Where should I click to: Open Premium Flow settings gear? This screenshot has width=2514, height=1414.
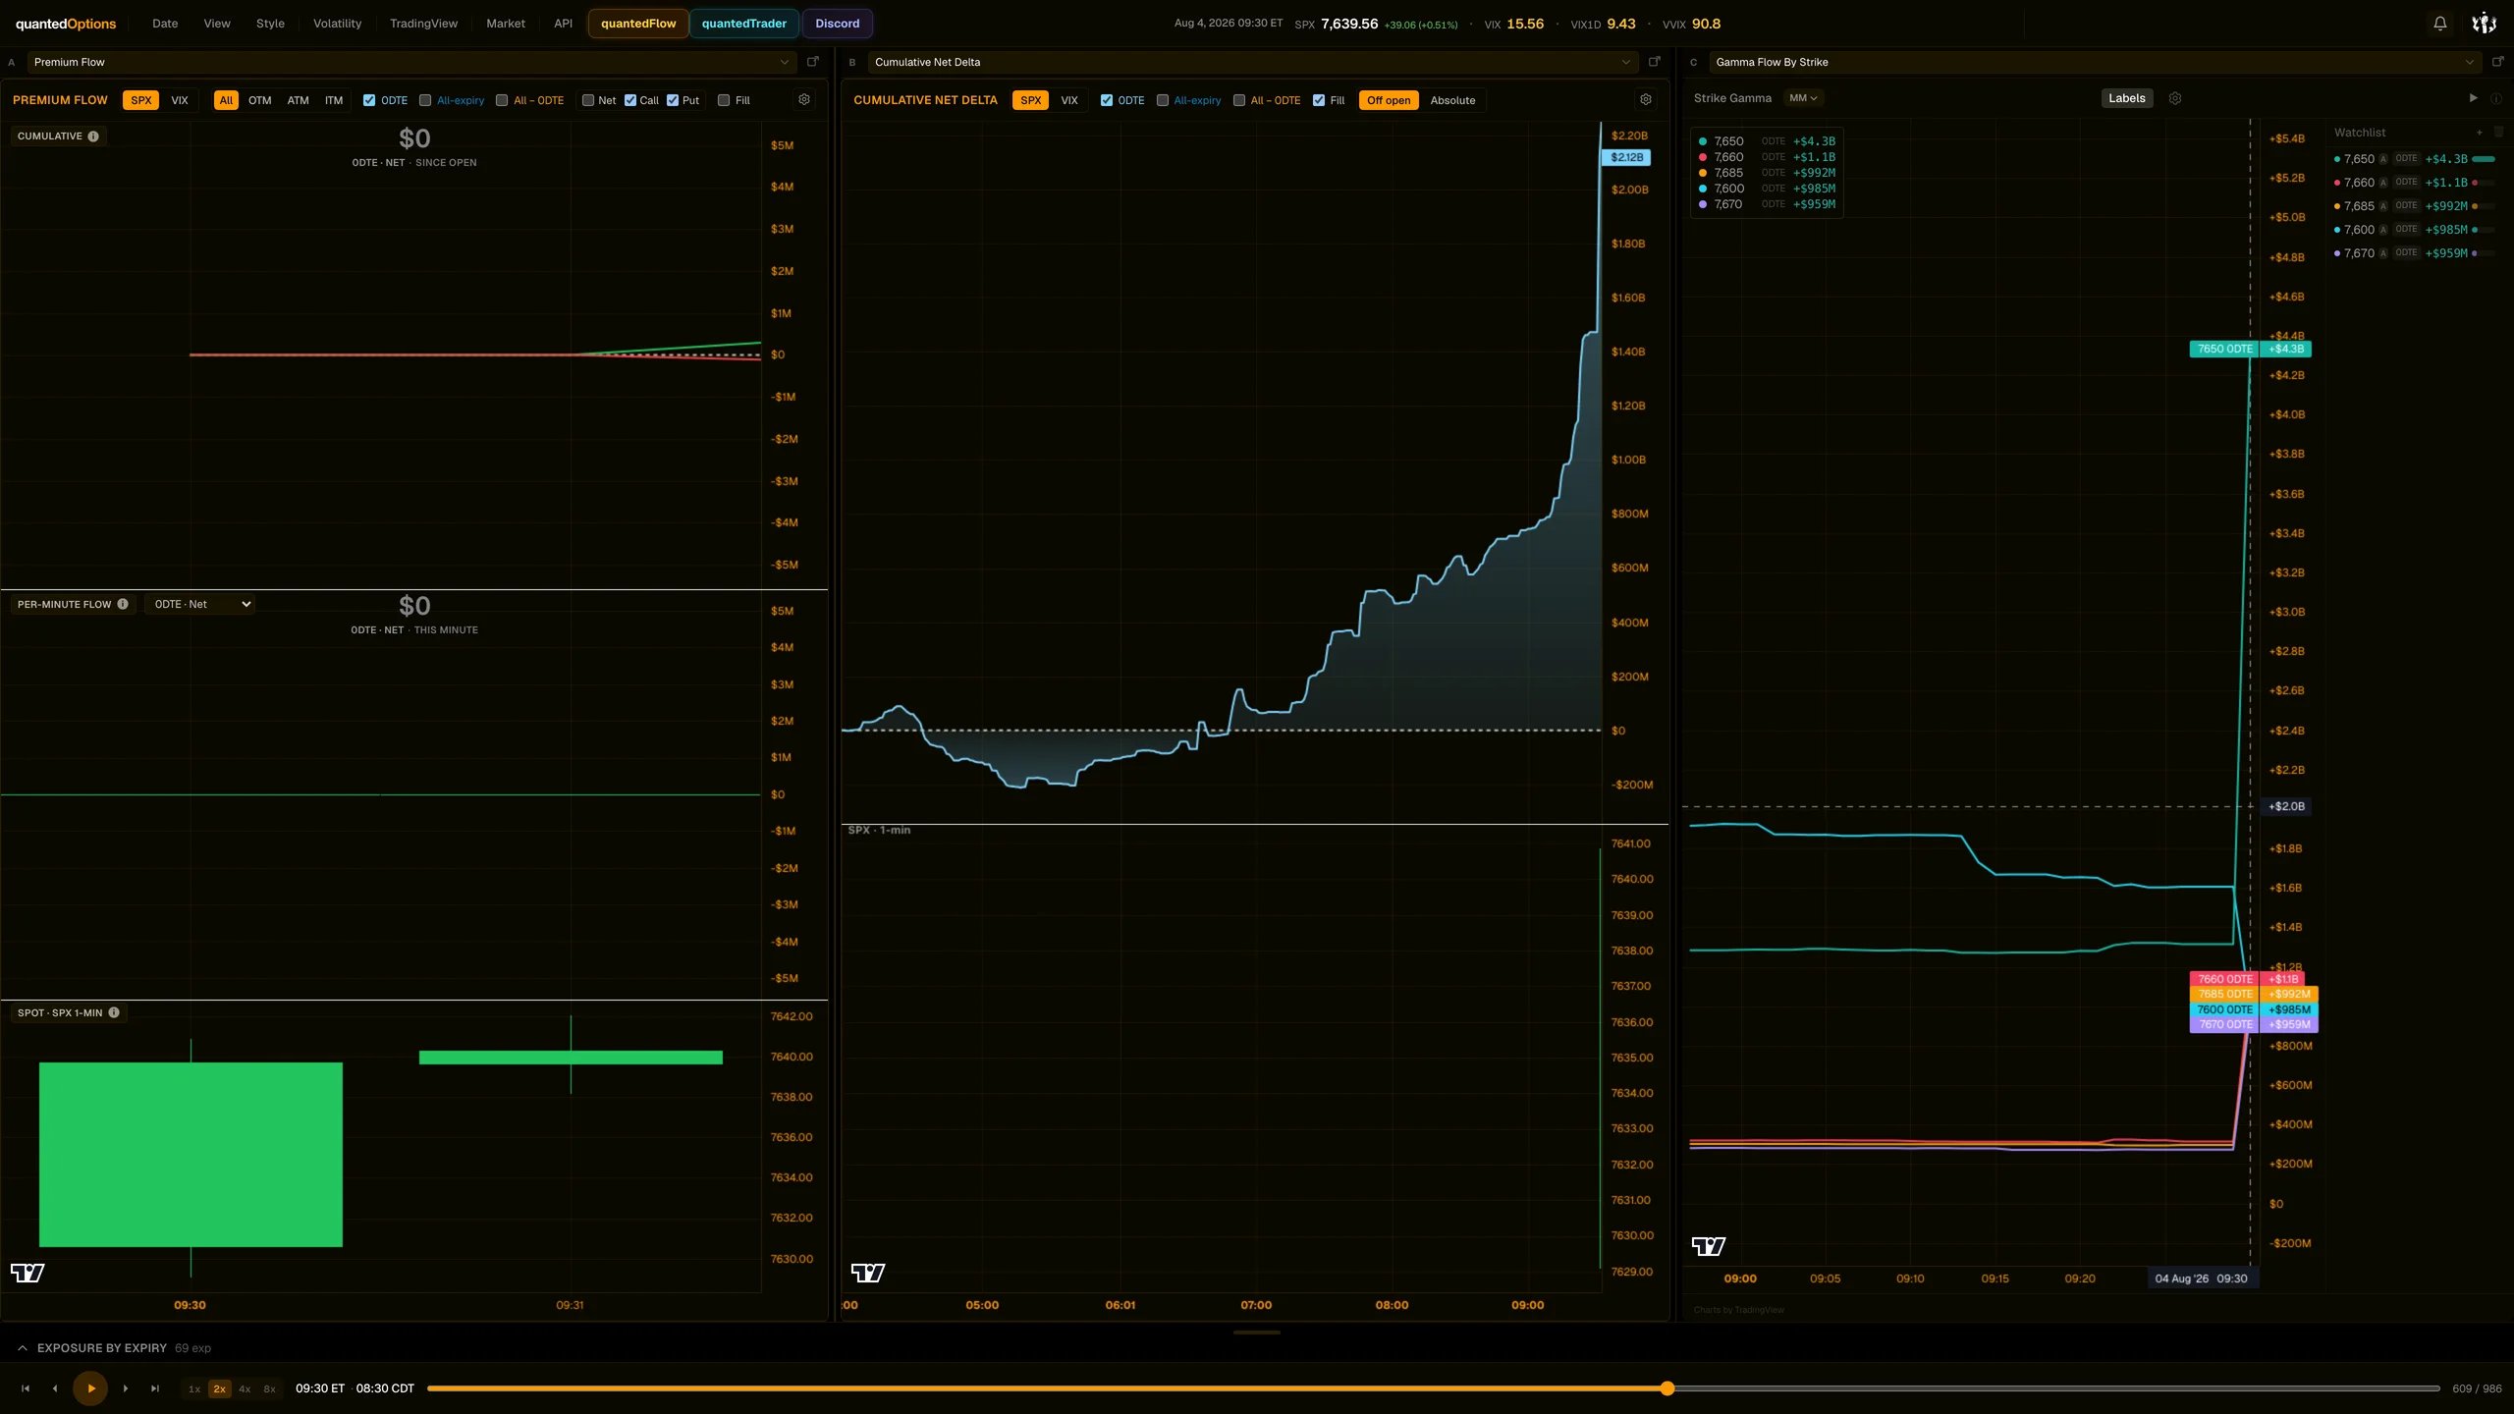[x=804, y=100]
